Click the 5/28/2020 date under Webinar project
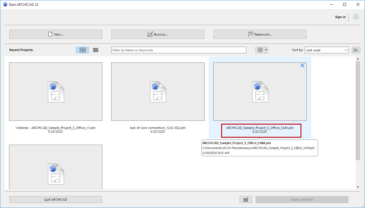Screen dimensions: 365x208 [x=55, y=132]
